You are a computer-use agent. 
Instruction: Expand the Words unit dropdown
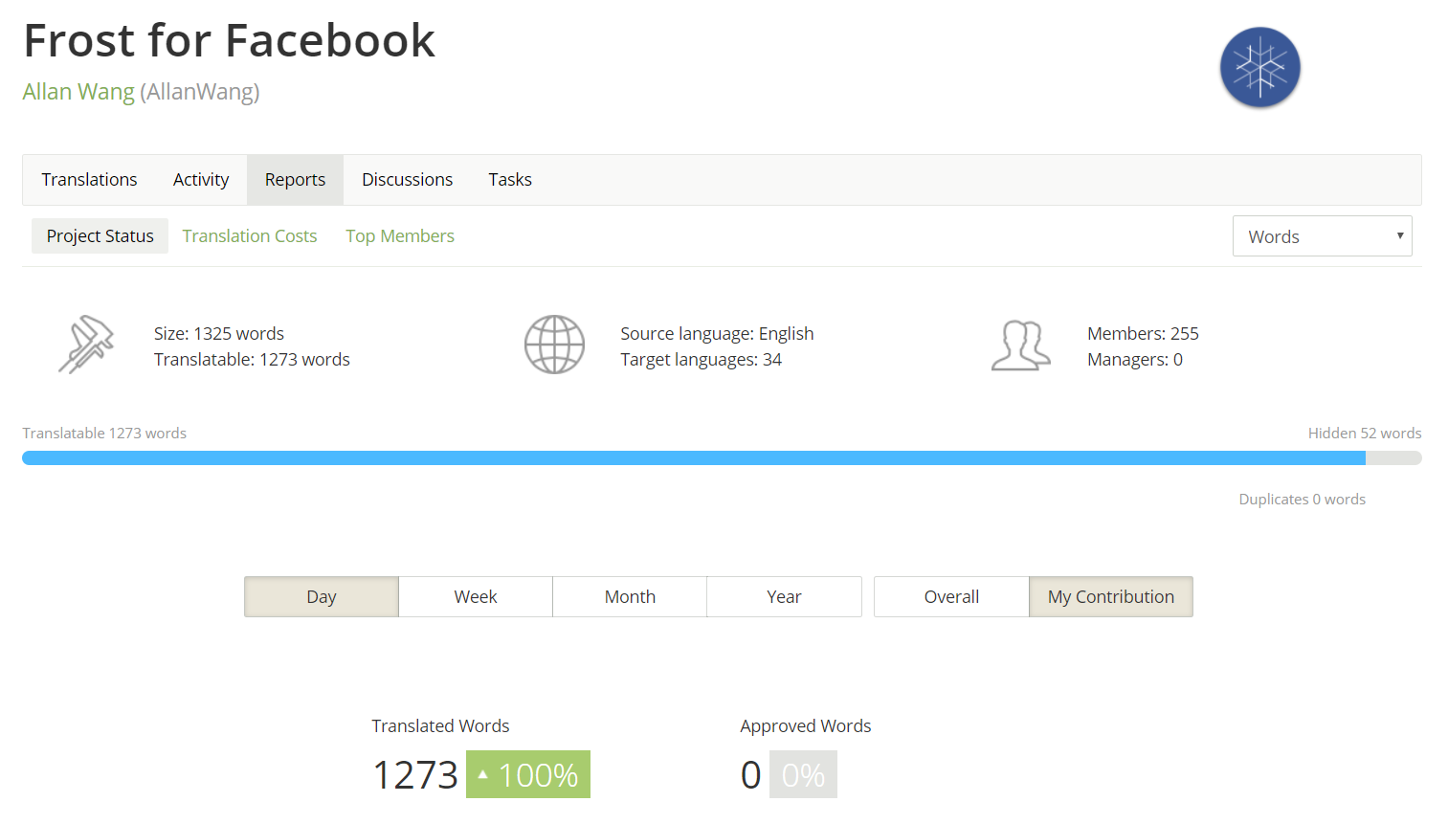click(x=1322, y=236)
